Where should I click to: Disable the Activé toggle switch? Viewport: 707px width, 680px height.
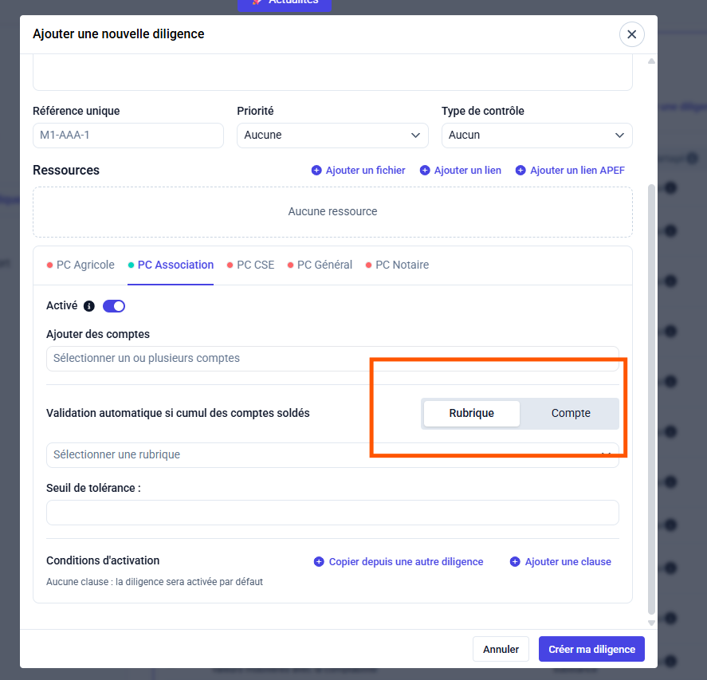(114, 306)
